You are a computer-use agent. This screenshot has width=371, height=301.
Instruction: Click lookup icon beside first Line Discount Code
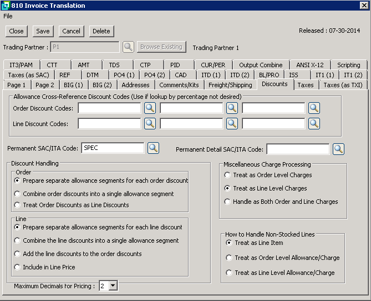(150, 123)
